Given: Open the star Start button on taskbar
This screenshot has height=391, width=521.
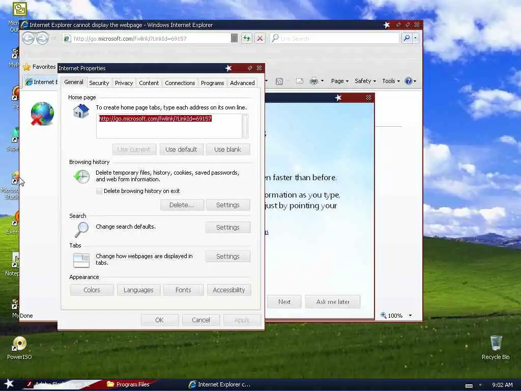Looking at the screenshot, I should coord(9,384).
